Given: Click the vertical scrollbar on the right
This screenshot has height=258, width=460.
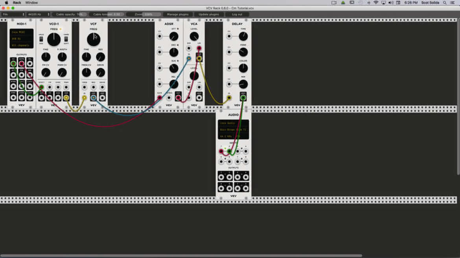Looking at the screenshot, I should point(458,97).
